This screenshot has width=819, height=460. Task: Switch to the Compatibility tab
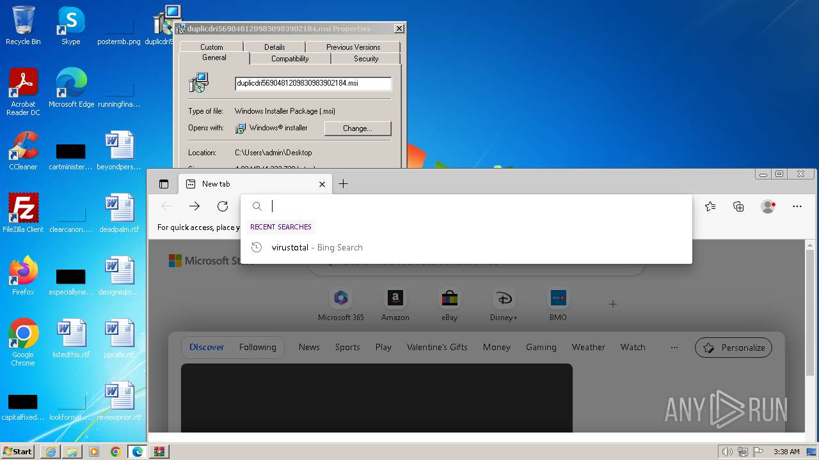coord(290,59)
